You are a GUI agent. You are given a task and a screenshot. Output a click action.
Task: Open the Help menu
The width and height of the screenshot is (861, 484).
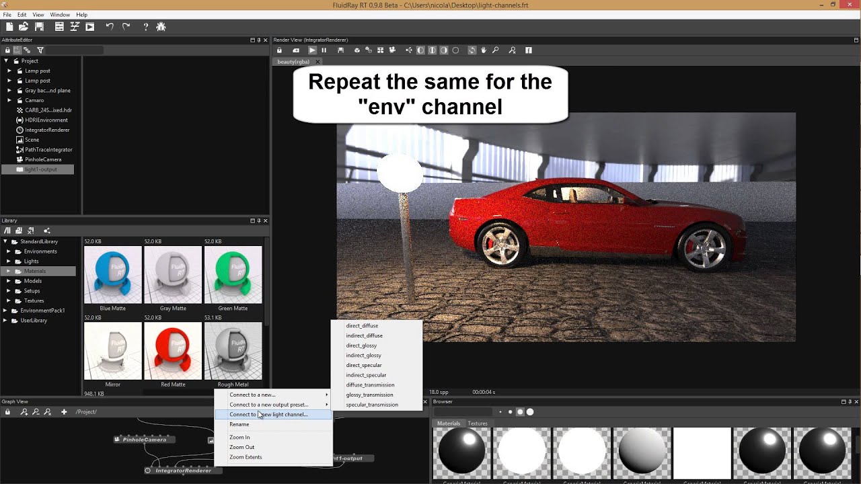pos(81,15)
